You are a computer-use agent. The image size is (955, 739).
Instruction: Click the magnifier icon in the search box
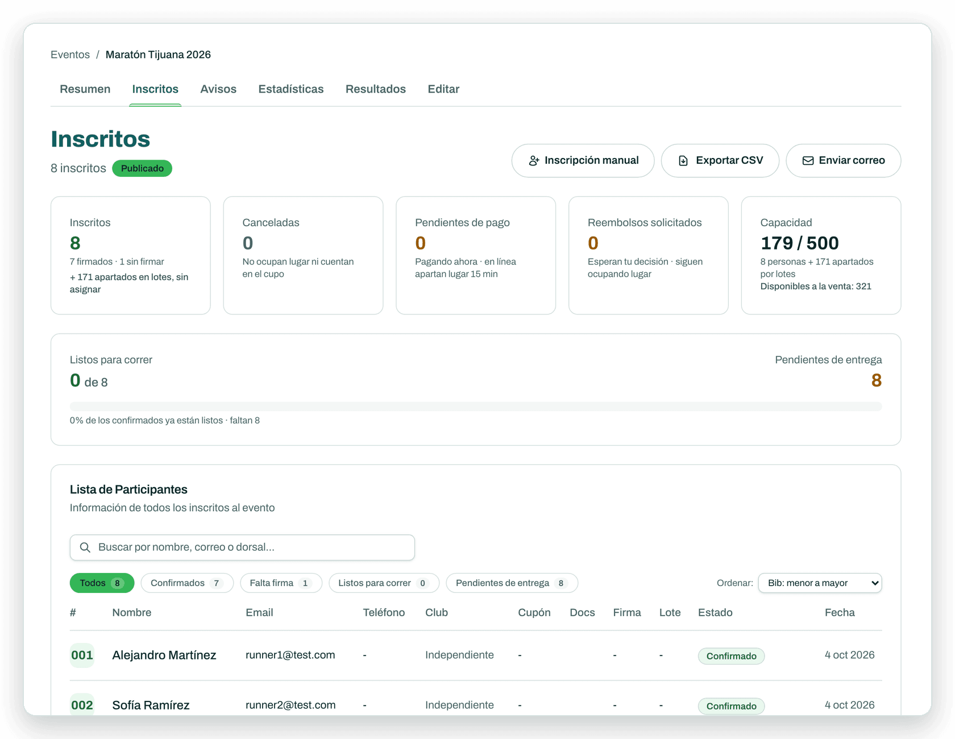click(x=85, y=547)
